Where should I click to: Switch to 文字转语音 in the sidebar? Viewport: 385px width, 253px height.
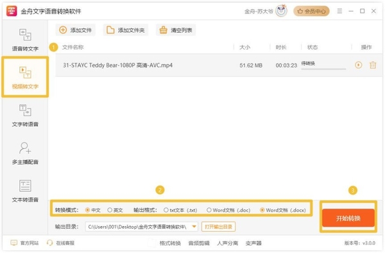pyautogui.click(x=25, y=116)
